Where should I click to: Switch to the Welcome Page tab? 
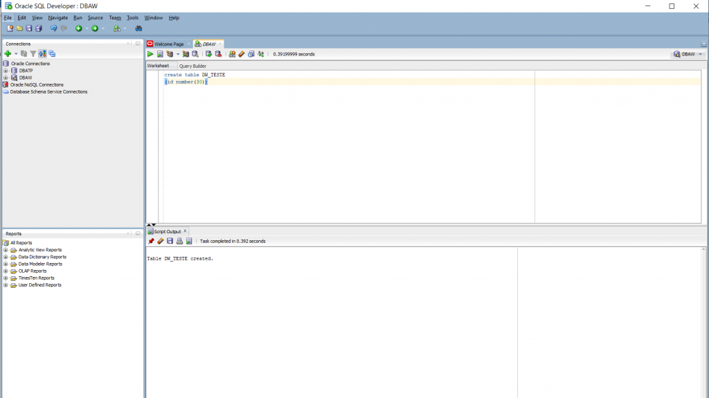pos(169,44)
